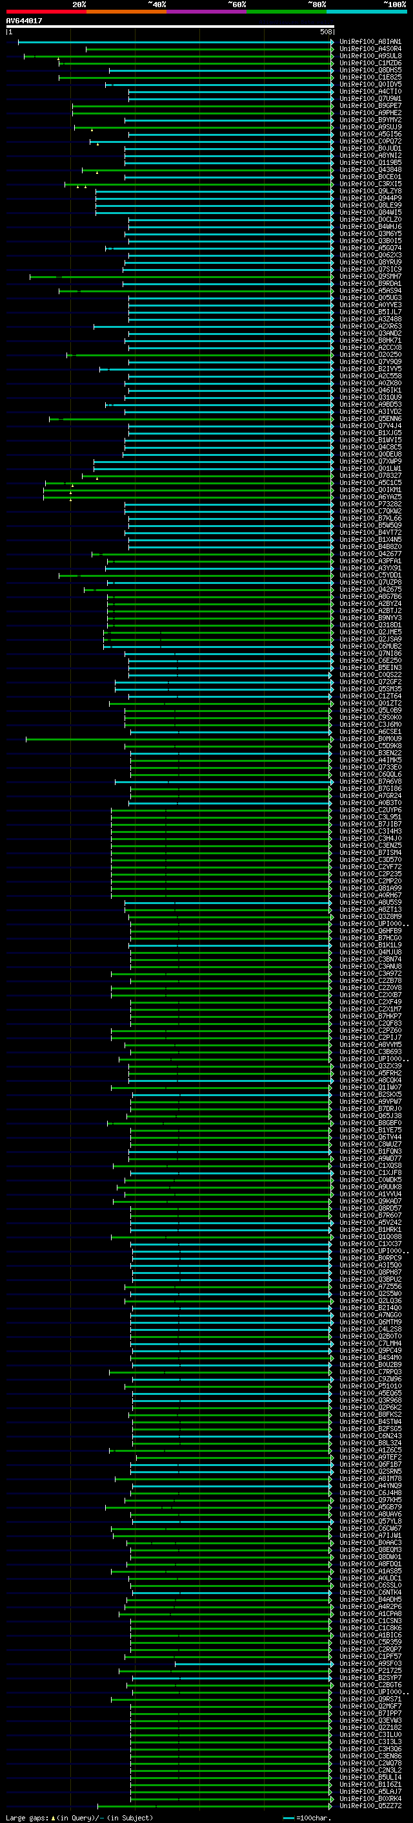Select label UniRef100_D0CLZ0
413x1823 pixels.
pos(370,219)
